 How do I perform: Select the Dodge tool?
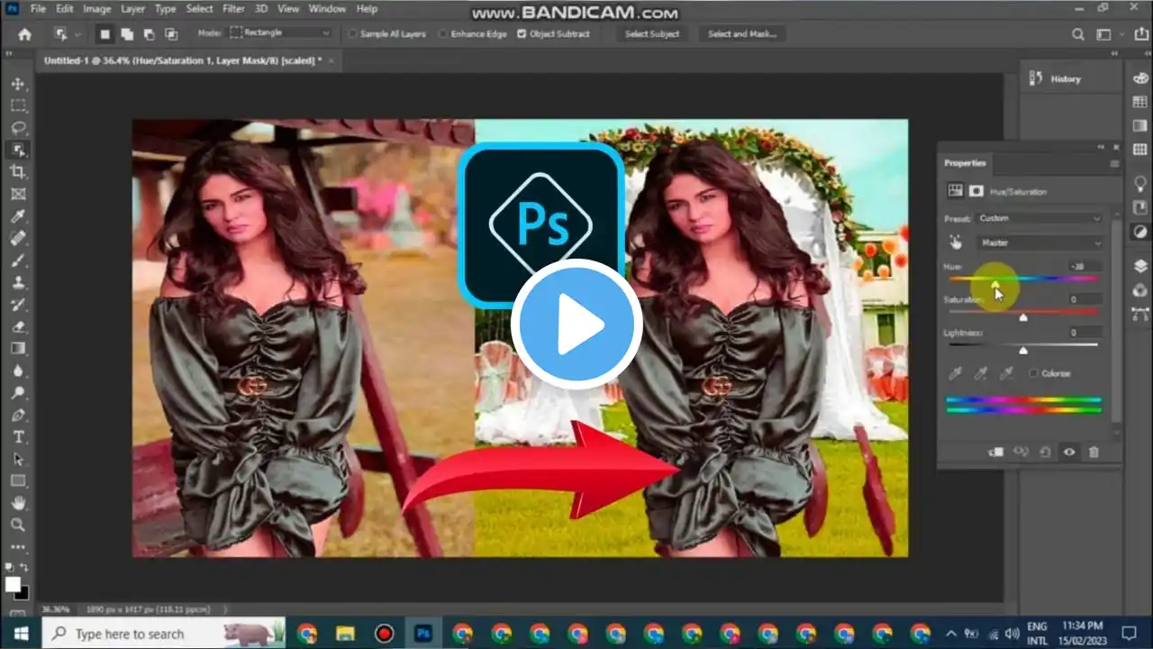[x=18, y=392]
